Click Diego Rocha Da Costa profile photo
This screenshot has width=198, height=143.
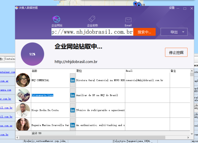point(23,110)
